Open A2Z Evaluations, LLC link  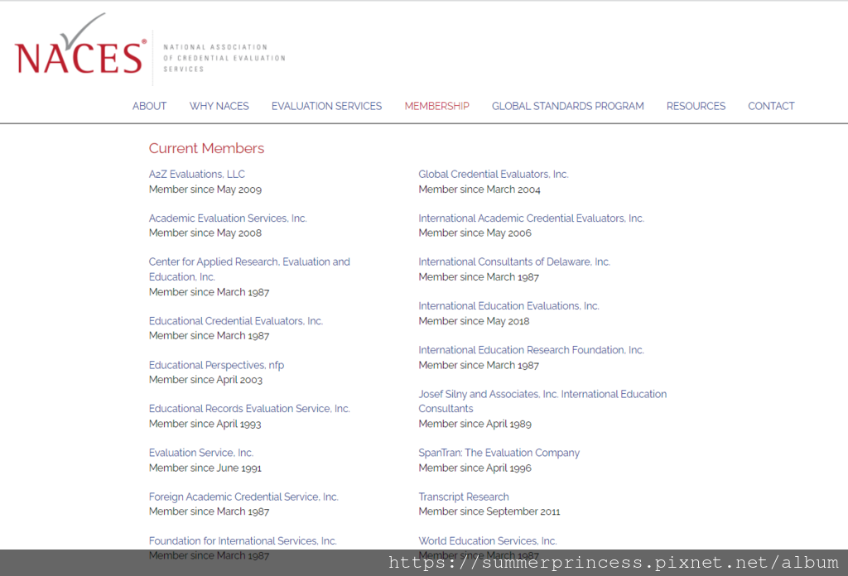(x=197, y=174)
